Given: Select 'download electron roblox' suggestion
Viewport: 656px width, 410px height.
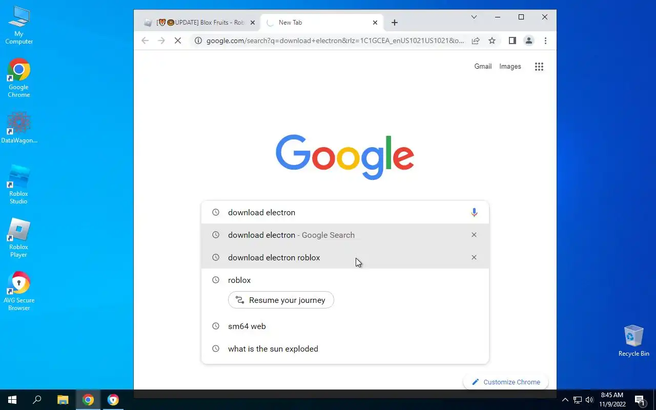Looking at the screenshot, I should [345, 257].
